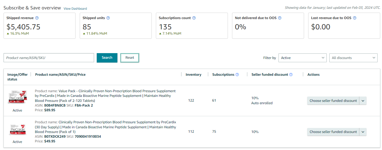Click subscriptions value 61
This screenshot has width=382, height=150.
pyautogui.click(x=214, y=100)
